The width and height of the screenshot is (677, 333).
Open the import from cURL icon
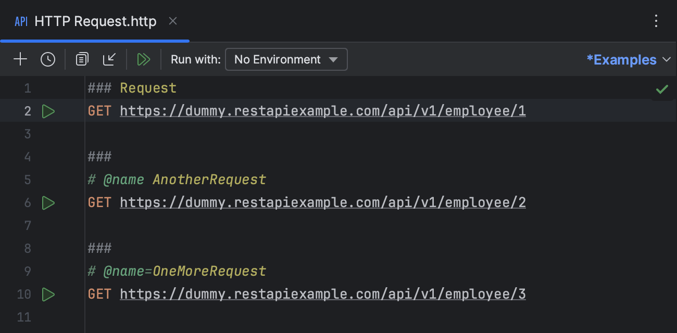109,59
